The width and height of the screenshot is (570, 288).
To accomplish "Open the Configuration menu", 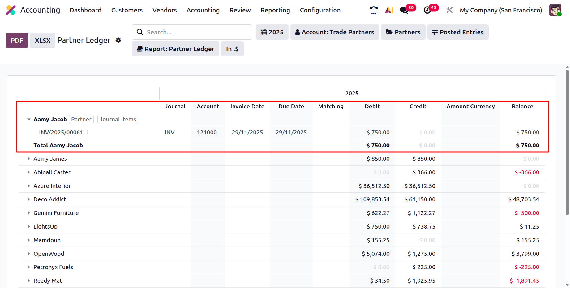I will 320,10.
